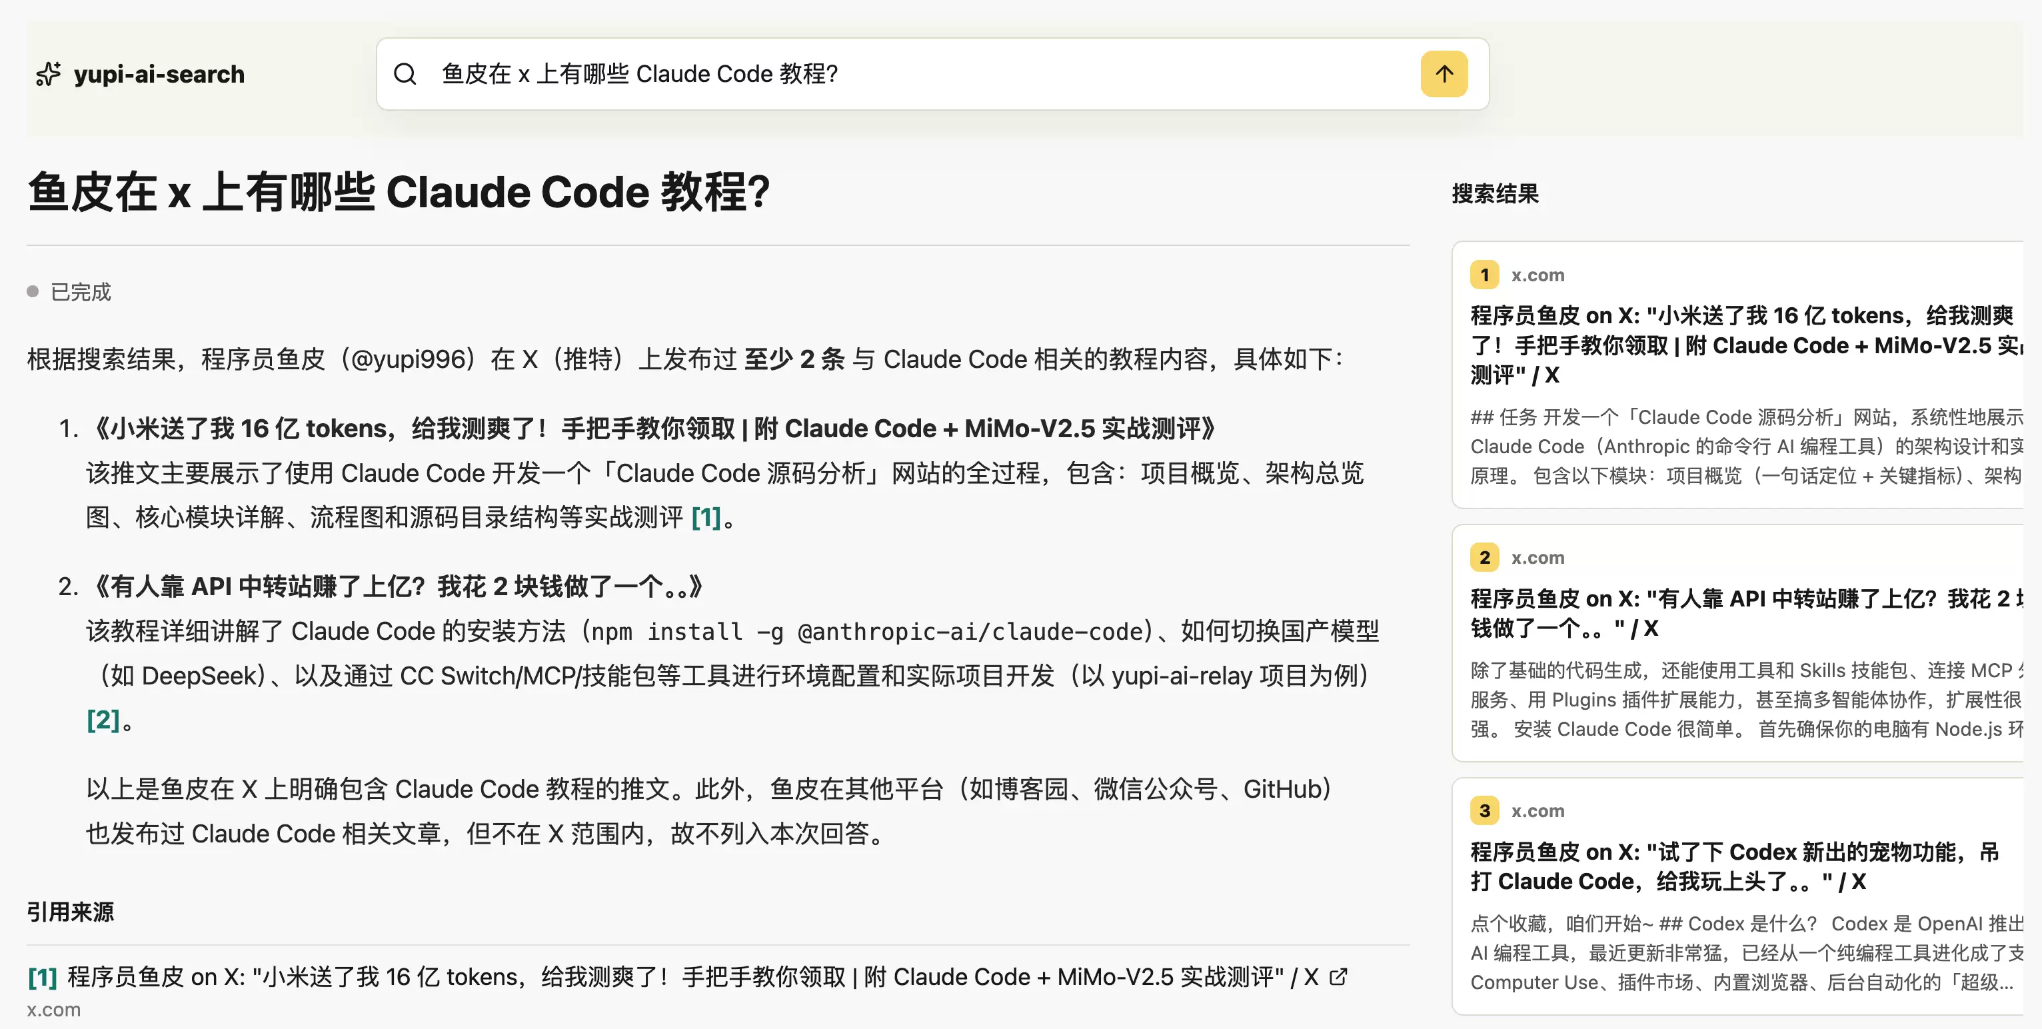
Task: Click the snippet text under result 1
Action: click(x=1747, y=447)
